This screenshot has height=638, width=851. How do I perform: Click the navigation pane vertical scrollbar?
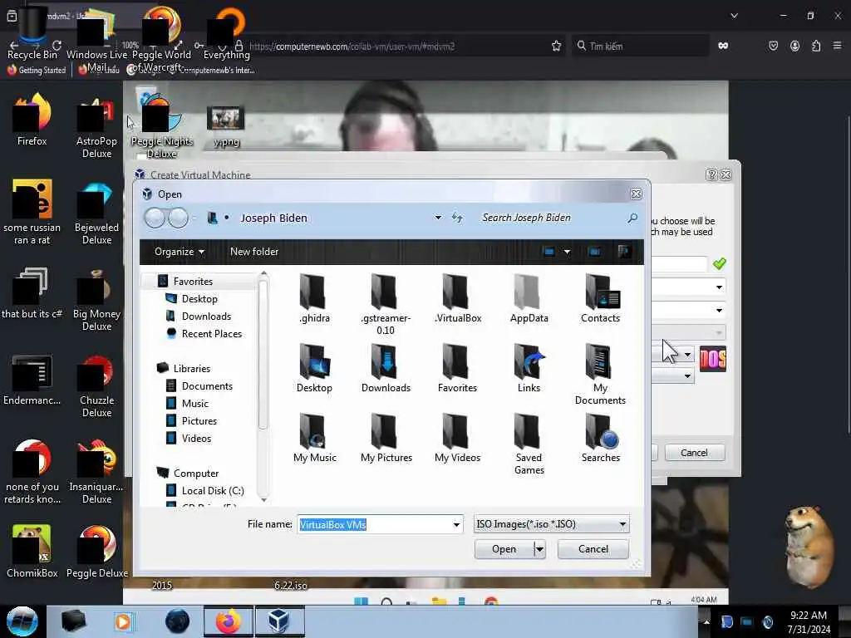pos(263,356)
